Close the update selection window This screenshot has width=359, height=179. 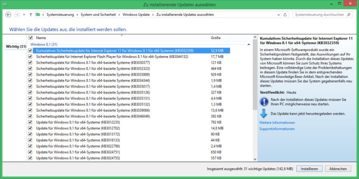350,3
